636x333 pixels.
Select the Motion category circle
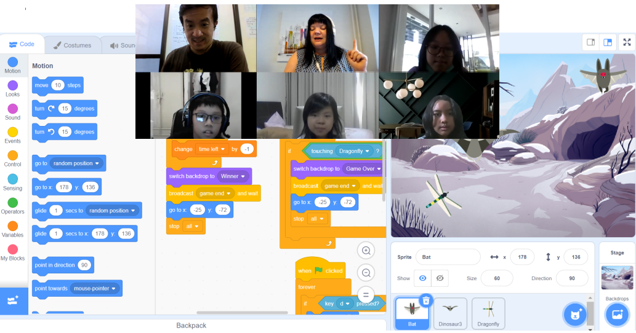(x=12, y=62)
